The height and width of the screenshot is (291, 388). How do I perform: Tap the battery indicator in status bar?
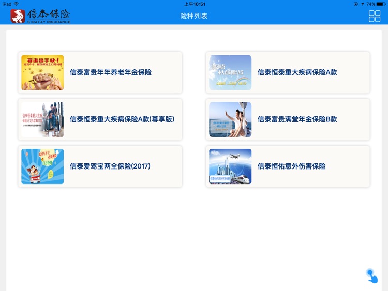(381, 4)
